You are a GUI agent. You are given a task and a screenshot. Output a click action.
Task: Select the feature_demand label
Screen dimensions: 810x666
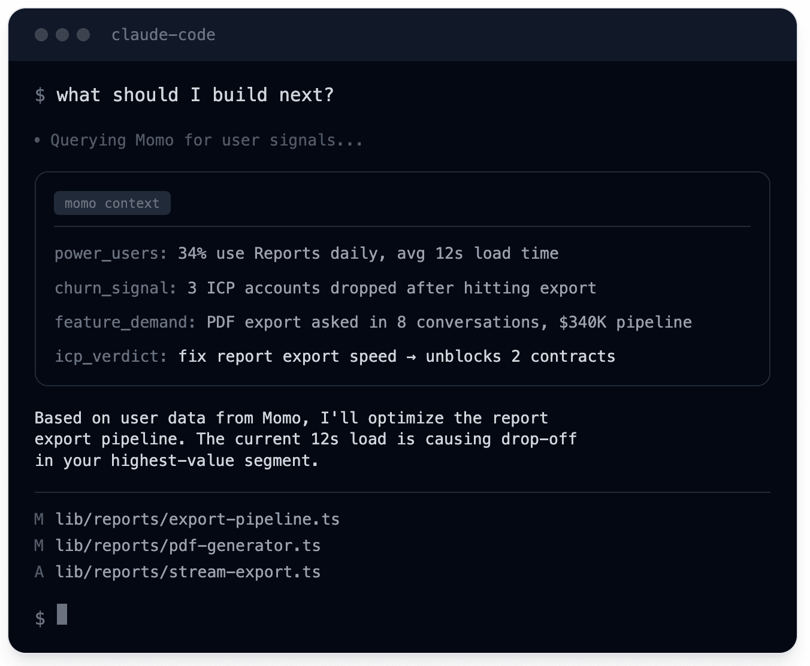(125, 322)
